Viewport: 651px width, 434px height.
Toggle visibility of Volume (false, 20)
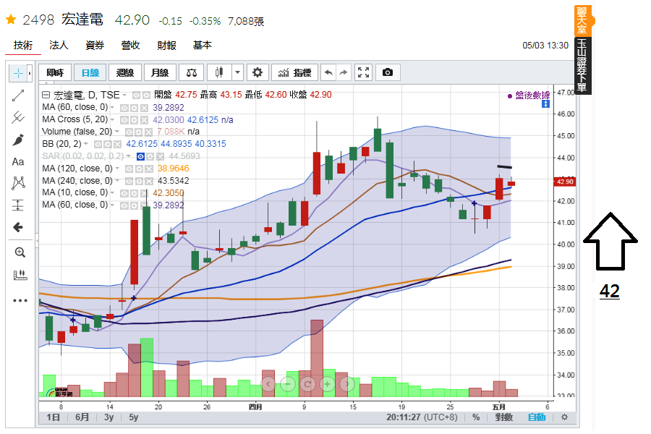tap(129, 132)
